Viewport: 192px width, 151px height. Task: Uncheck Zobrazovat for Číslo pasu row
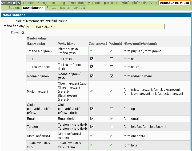pyautogui.click(x=92, y=109)
